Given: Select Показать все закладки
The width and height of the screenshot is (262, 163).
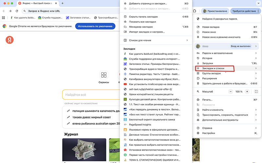Looking at the screenshot, I should [156, 22].
